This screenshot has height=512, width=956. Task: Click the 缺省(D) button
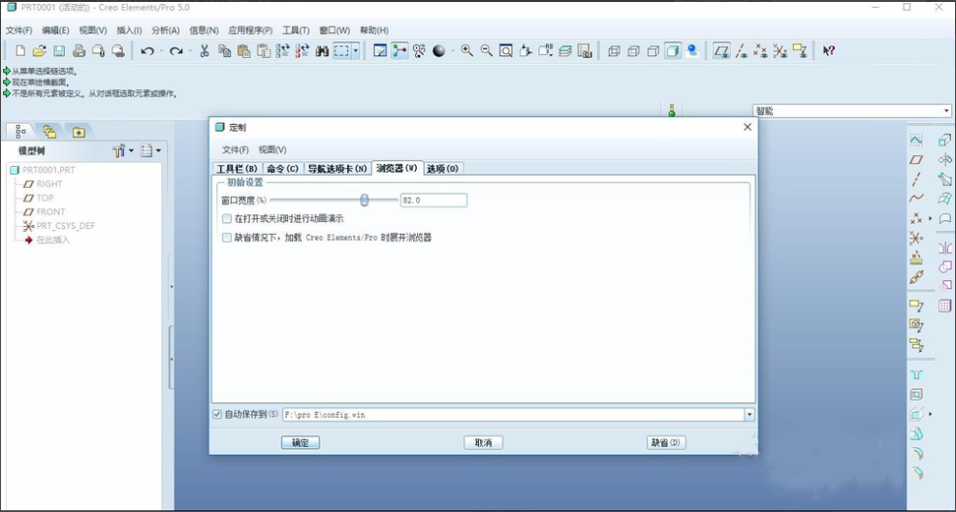click(x=666, y=443)
